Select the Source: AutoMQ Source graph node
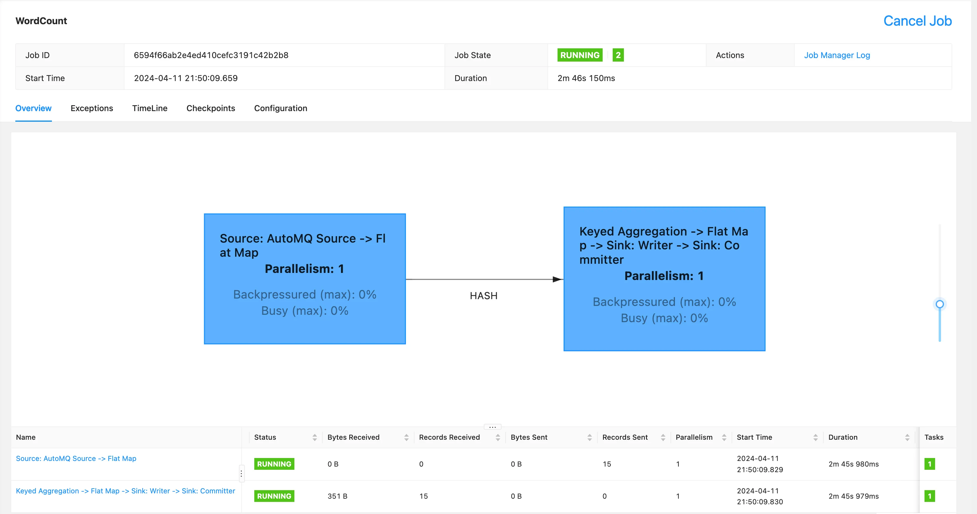 304,279
